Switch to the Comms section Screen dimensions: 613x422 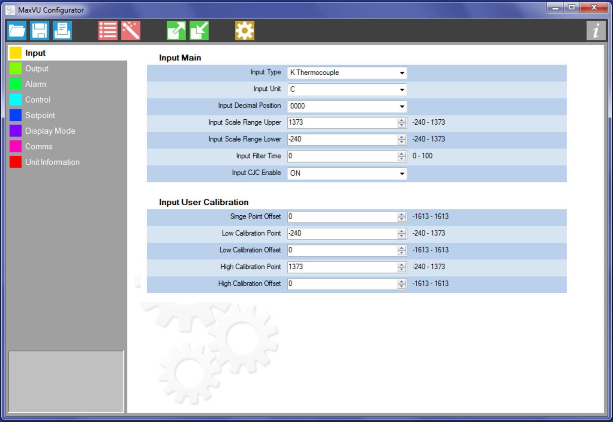pos(39,146)
